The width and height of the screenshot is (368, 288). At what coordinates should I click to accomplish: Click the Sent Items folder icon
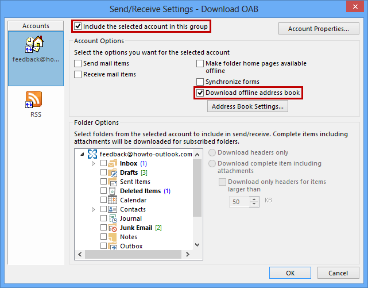113,182
